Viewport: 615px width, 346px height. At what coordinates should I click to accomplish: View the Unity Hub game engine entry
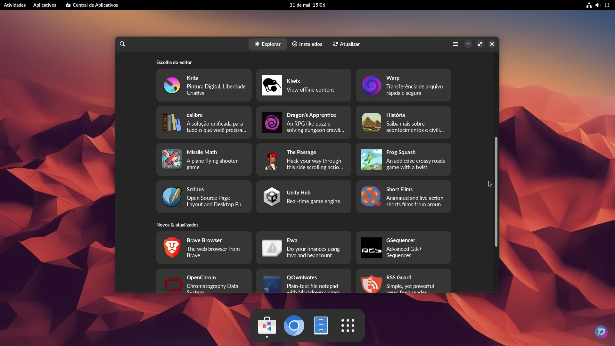[303, 197]
